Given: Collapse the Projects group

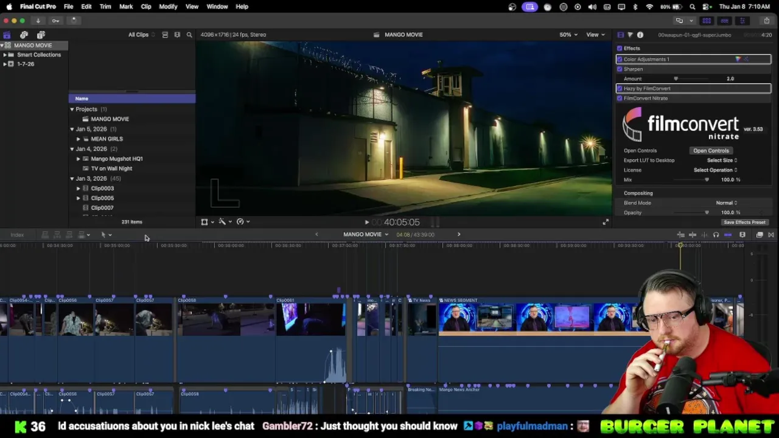Looking at the screenshot, I should click(72, 109).
